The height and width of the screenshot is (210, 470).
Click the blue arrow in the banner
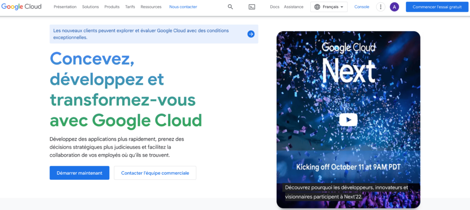251,34
